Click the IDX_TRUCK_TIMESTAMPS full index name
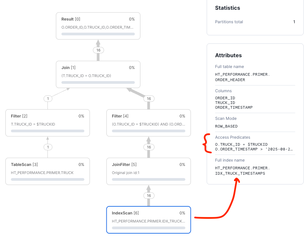 (x=240, y=173)
